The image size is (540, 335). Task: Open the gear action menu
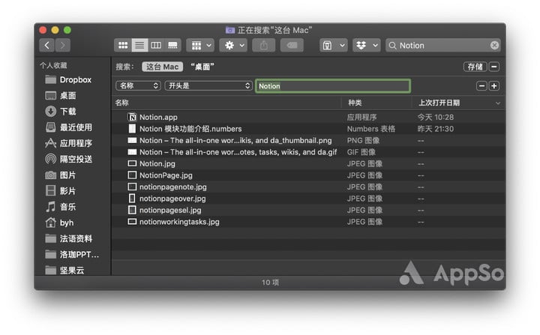coord(233,45)
